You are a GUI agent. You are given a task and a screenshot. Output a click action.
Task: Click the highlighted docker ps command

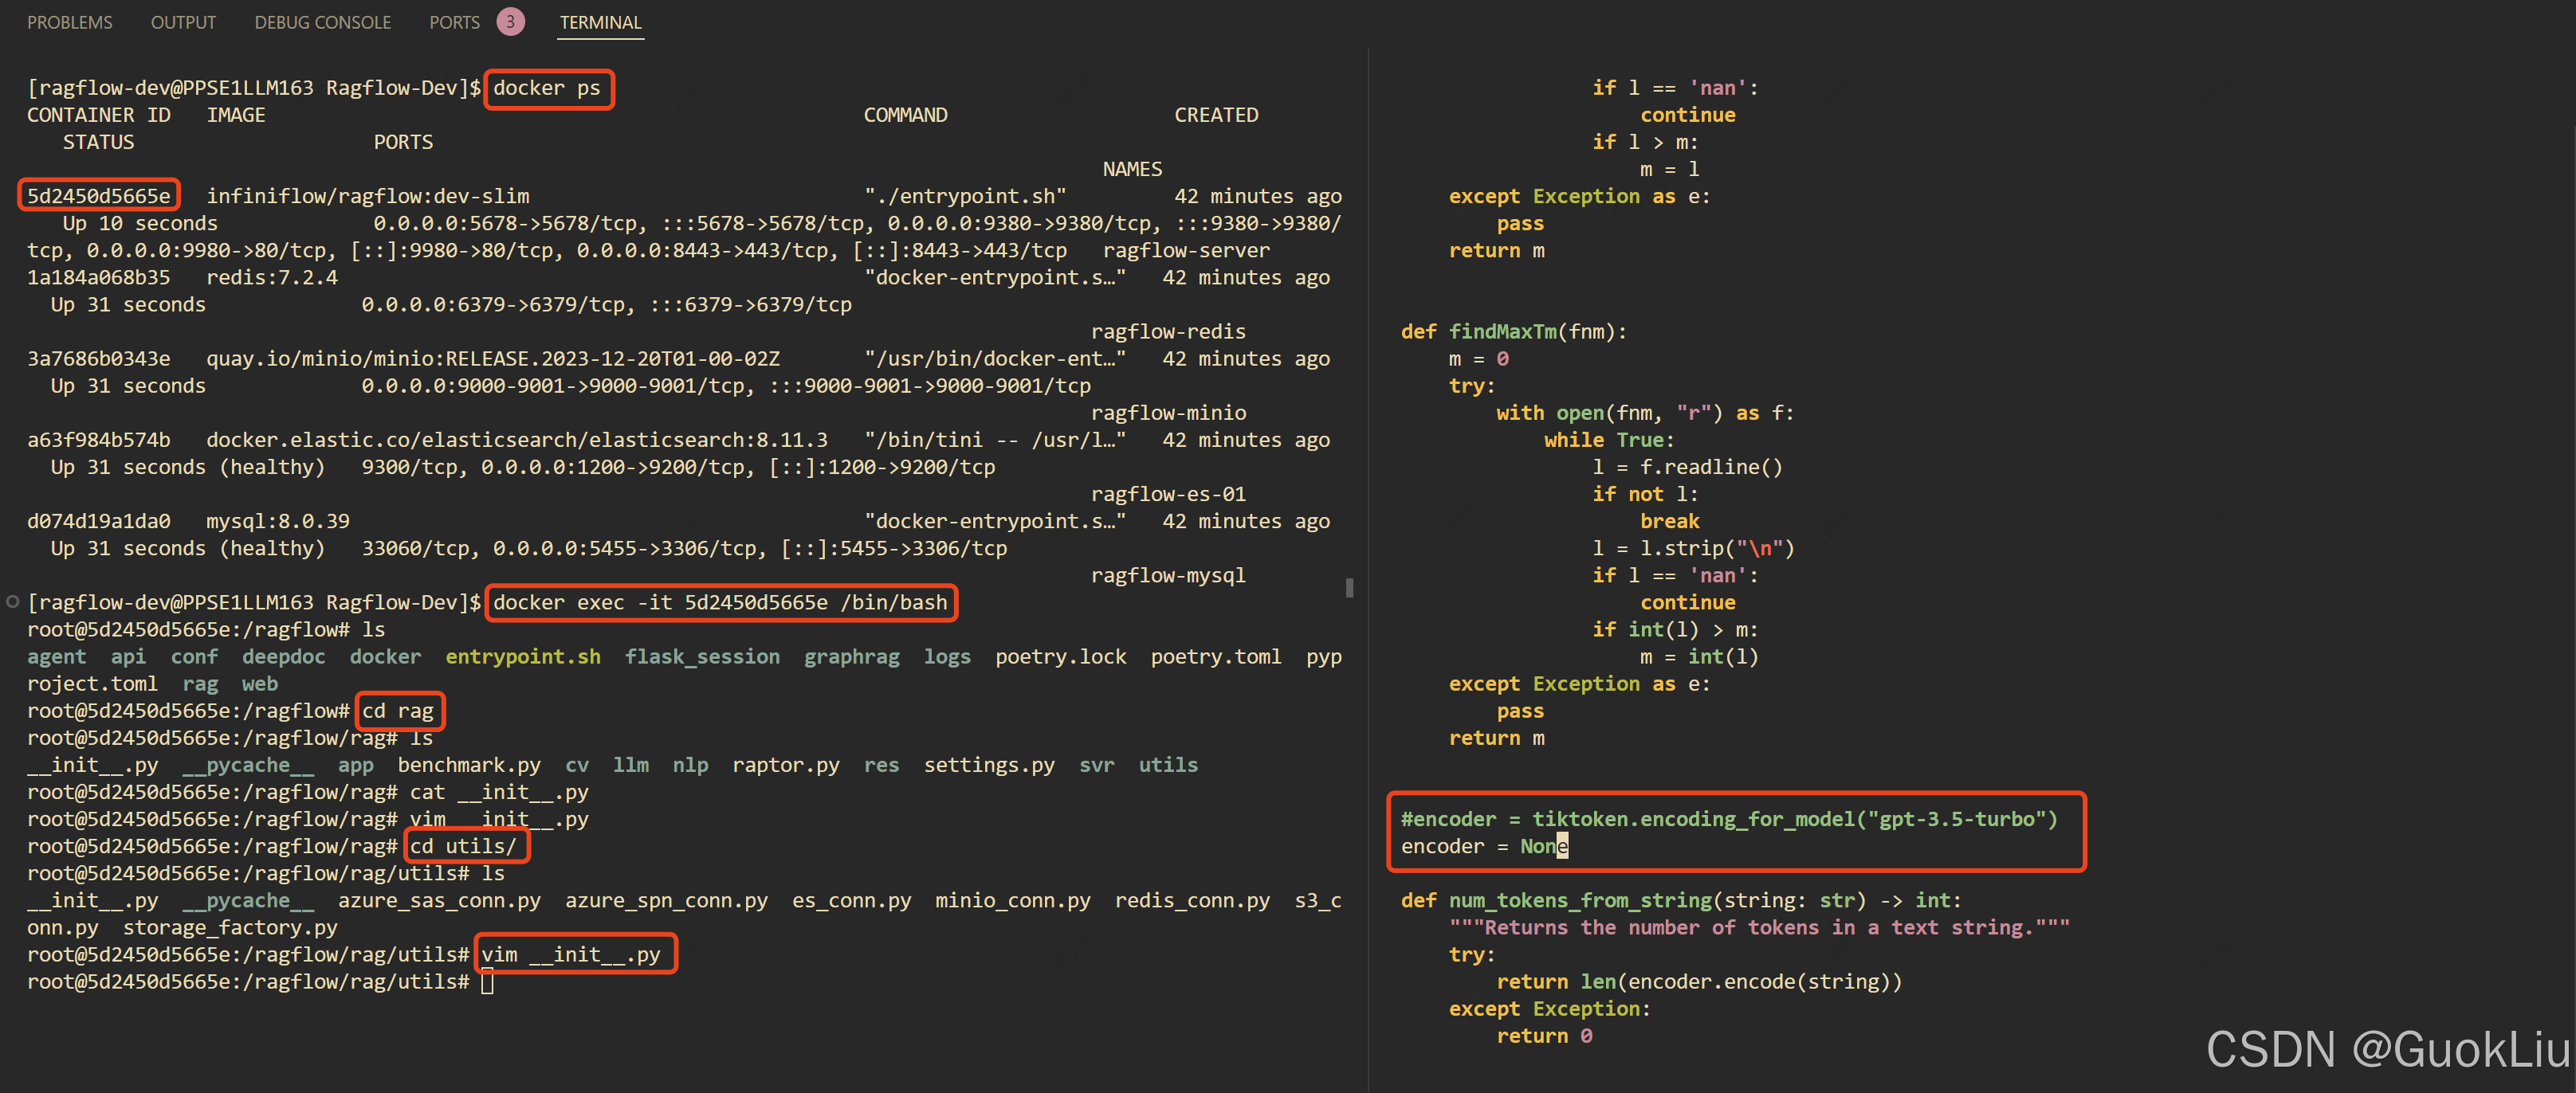click(547, 88)
